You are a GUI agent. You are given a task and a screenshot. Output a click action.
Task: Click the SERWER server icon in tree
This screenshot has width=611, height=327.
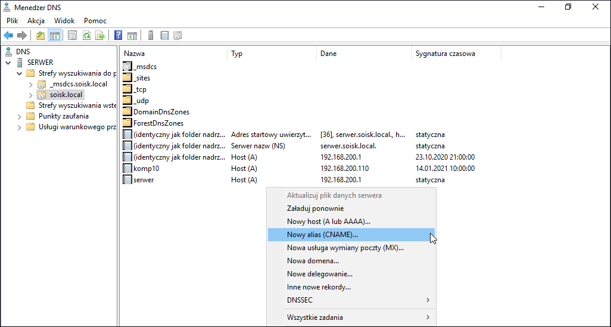click(x=20, y=63)
